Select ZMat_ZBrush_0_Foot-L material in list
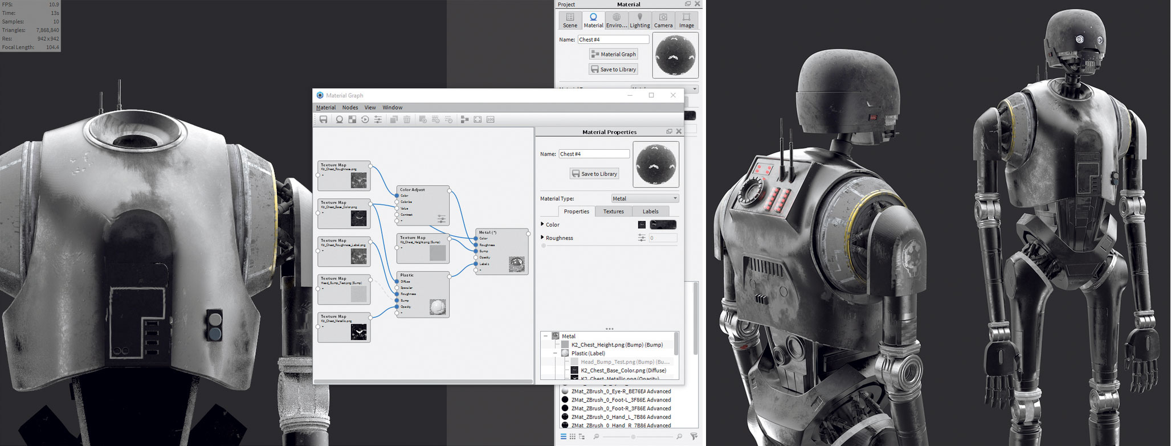Viewport: 1171px width, 446px height. click(x=621, y=400)
